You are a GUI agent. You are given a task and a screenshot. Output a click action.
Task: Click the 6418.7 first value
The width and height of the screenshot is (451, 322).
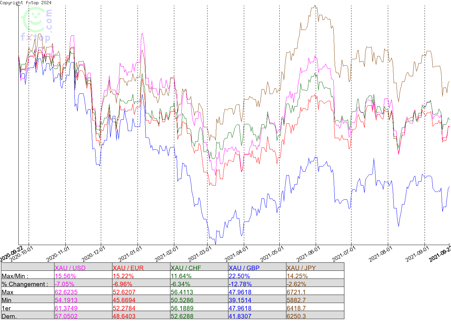296,308
